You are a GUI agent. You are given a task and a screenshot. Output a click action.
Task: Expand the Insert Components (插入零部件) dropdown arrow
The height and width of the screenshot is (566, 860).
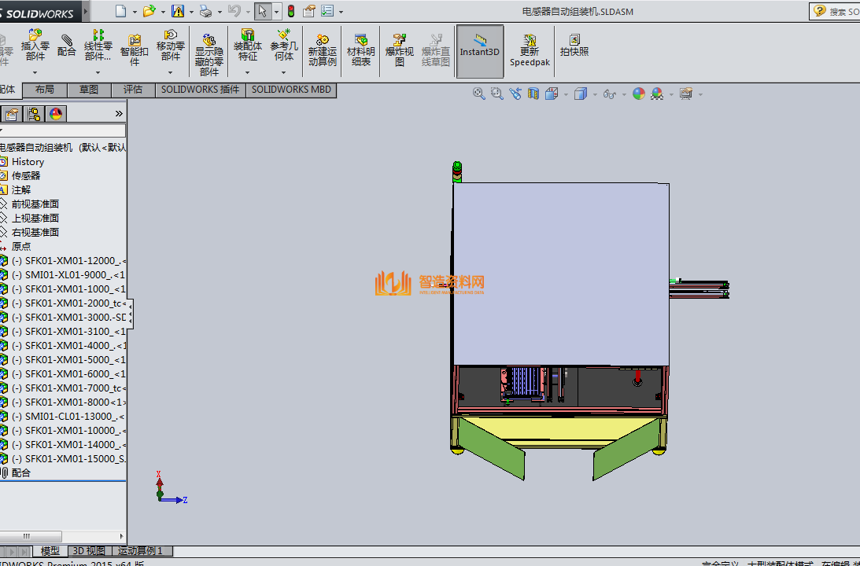click(x=35, y=72)
